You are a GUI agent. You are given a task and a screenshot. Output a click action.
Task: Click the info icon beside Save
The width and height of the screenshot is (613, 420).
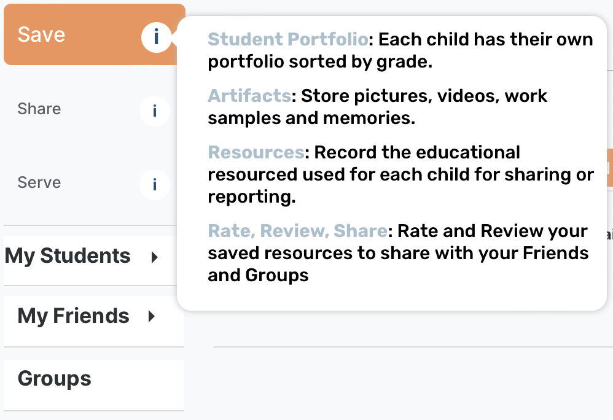click(x=155, y=37)
